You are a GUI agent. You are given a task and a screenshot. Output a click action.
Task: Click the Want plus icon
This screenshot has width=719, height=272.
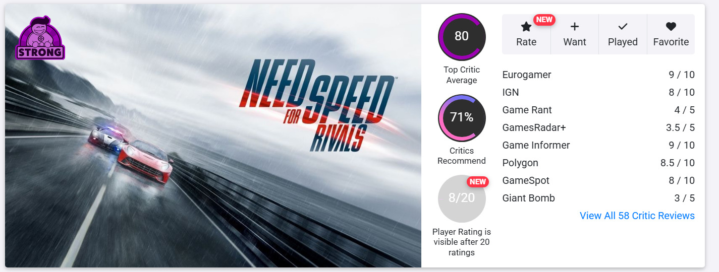pyautogui.click(x=575, y=27)
